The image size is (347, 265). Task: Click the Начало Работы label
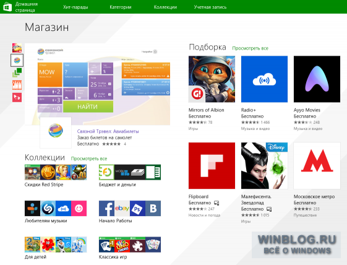(x=115, y=220)
